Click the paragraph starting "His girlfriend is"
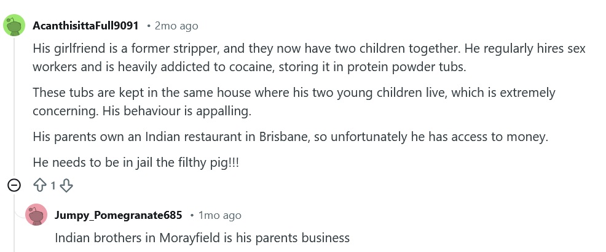 tap(309, 58)
